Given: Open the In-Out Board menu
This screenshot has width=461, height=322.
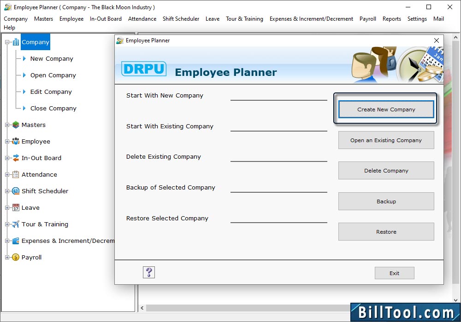Looking at the screenshot, I should point(106,19).
